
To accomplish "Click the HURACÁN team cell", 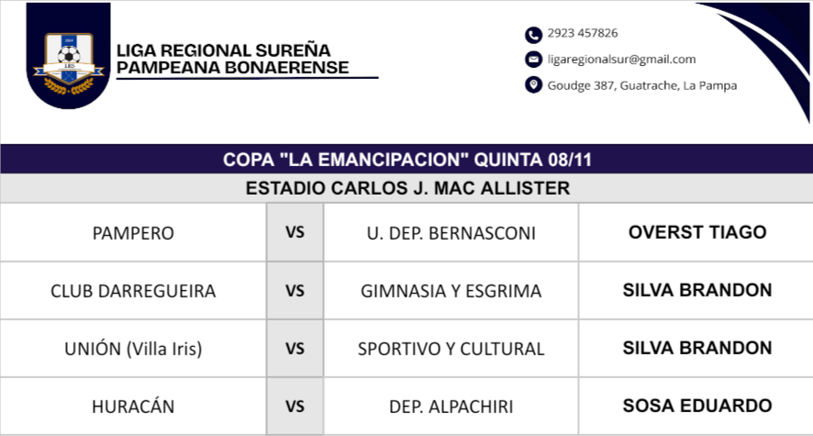I will [133, 406].
